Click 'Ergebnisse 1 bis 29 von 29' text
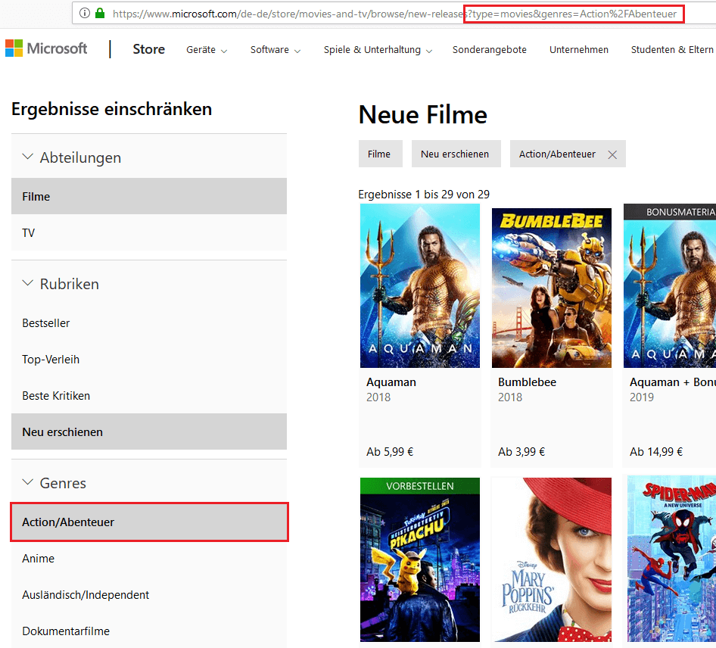716x648 pixels. point(424,194)
